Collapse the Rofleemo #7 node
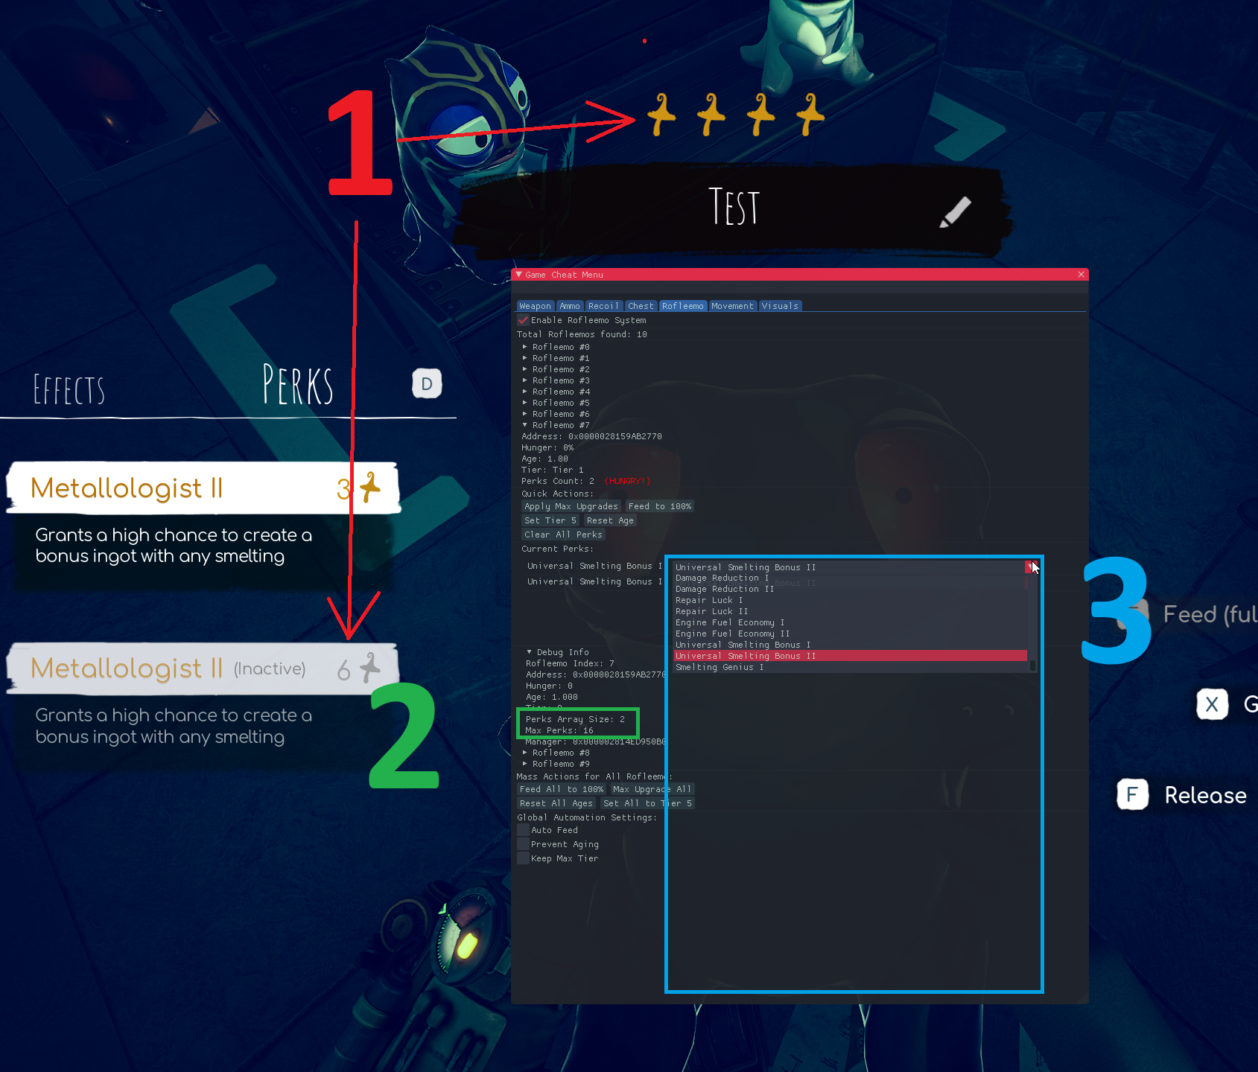The height and width of the screenshot is (1072, 1258). (x=525, y=425)
